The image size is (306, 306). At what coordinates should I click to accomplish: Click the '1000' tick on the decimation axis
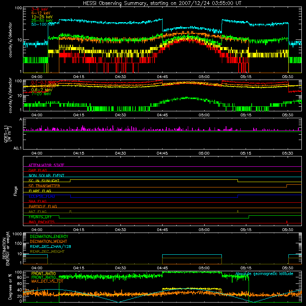coord(17,234)
